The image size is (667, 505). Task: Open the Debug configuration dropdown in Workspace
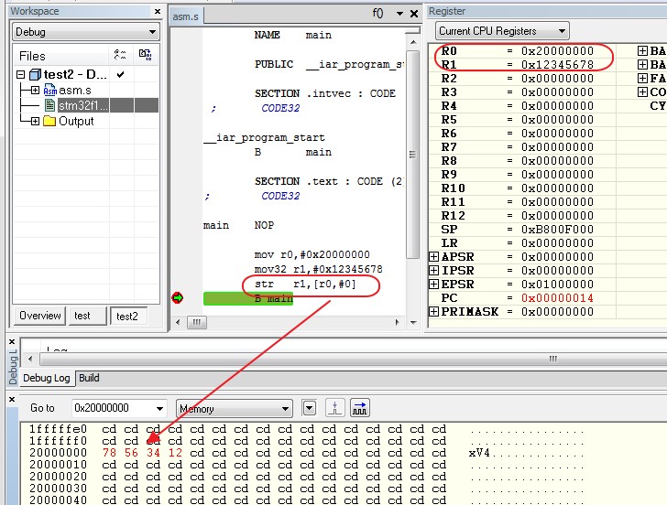click(x=85, y=32)
